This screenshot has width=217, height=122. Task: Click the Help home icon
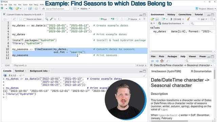(162, 61)
